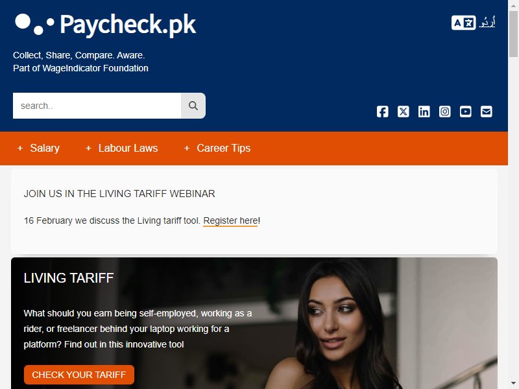519x389 pixels.
Task: Open the Facebook social icon
Action: 382,112
